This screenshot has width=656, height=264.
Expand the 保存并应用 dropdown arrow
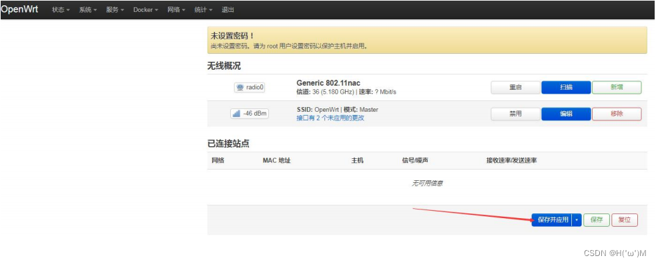point(577,220)
